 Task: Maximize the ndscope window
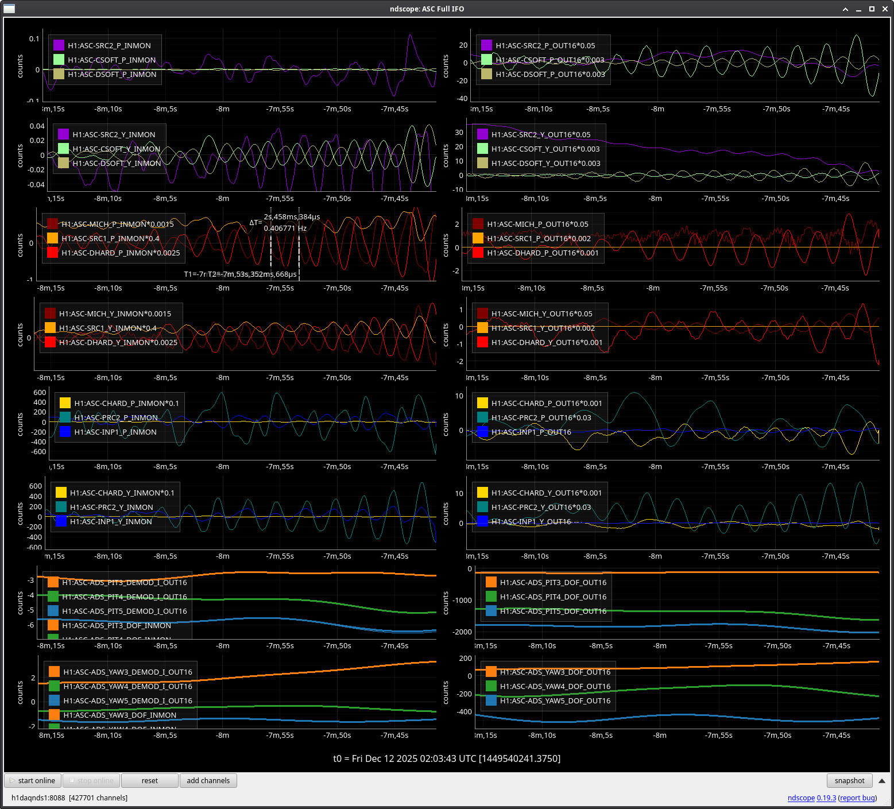(872, 9)
